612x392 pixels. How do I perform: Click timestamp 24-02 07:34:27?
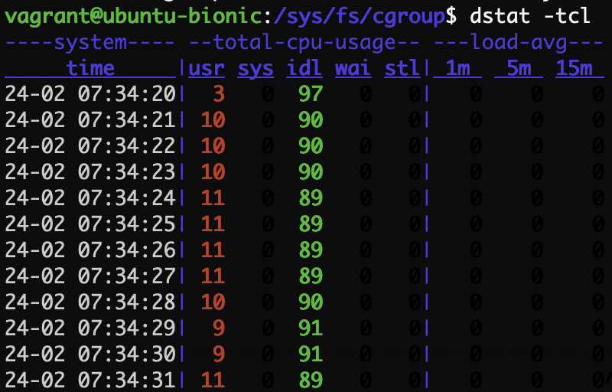(x=90, y=276)
